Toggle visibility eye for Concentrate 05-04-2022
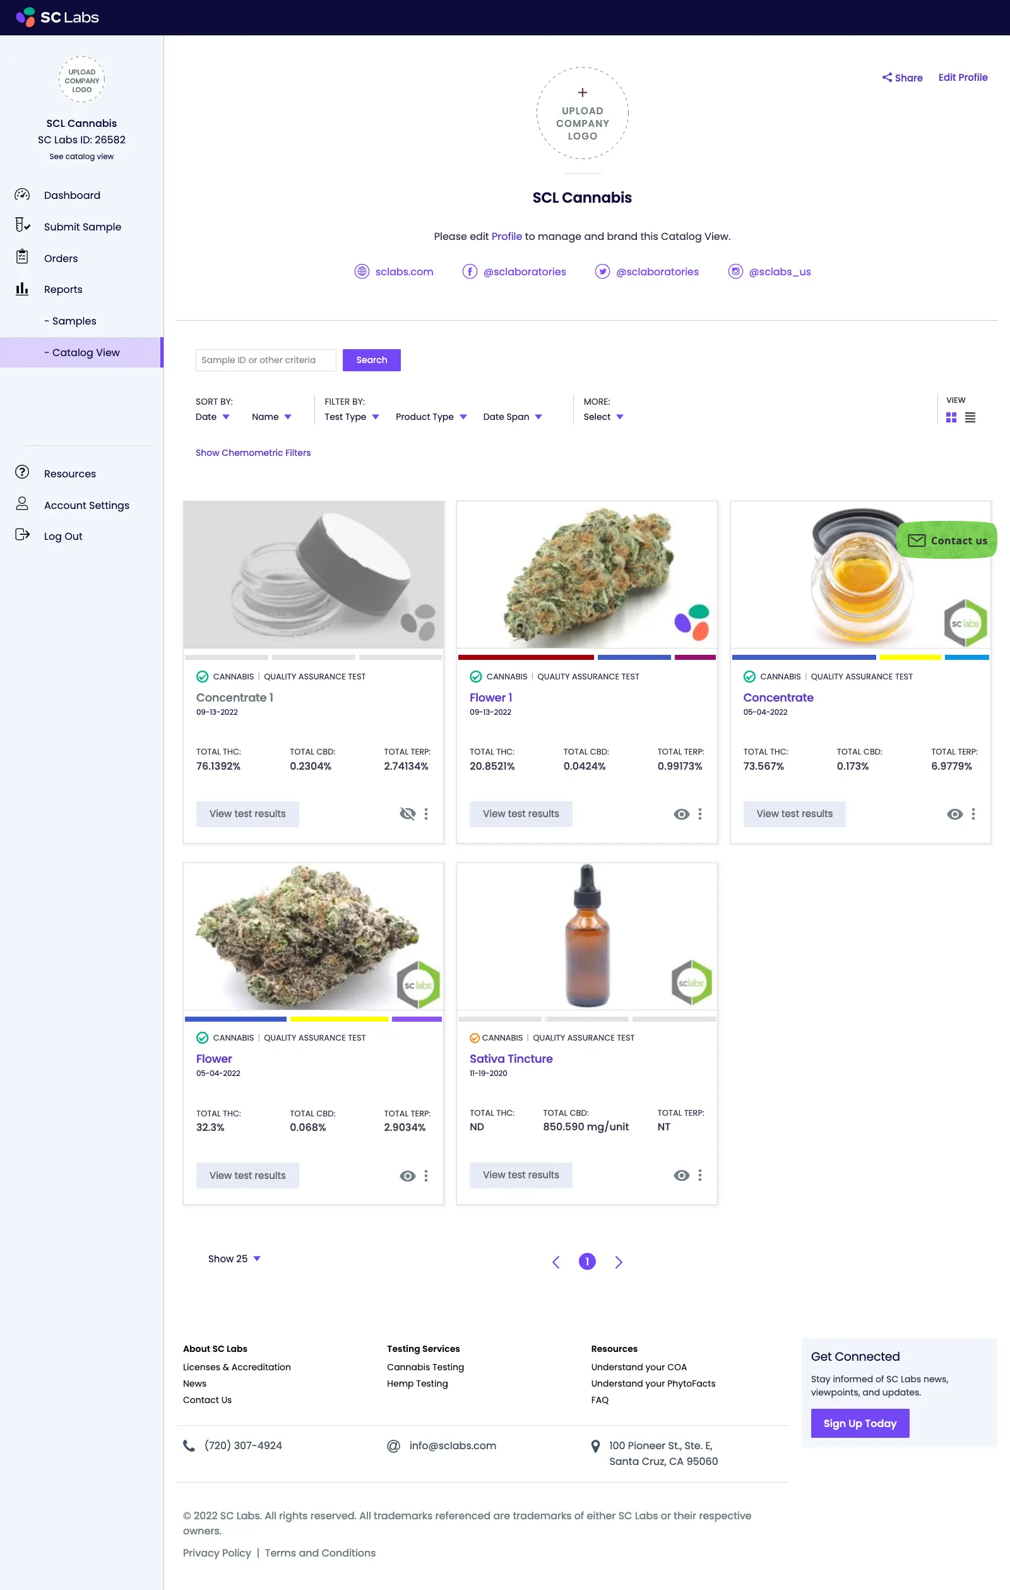This screenshot has height=1590, width=1010. [x=954, y=814]
